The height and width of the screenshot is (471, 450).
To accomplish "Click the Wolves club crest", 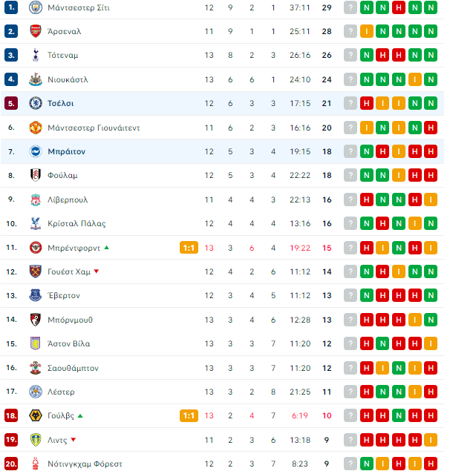I will coord(36,415).
